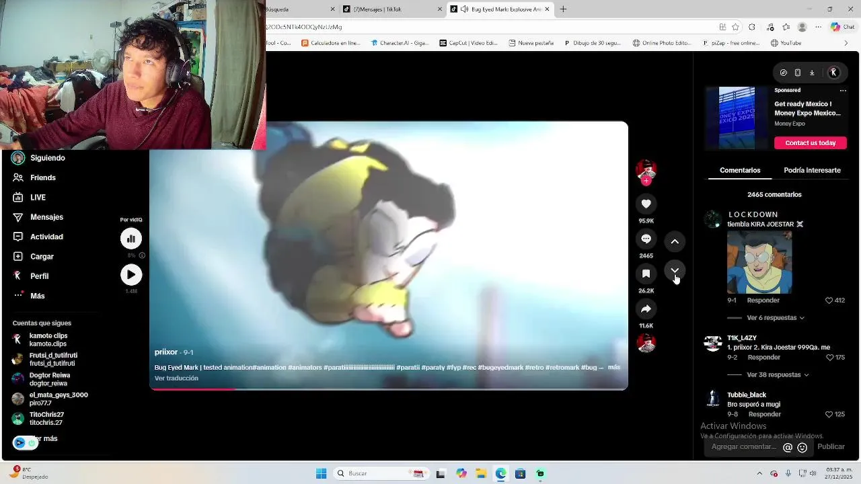The width and height of the screenshot is (861, 484).
Task: Go to the previous video with the up arrow
Action: (x=675, y=241)
